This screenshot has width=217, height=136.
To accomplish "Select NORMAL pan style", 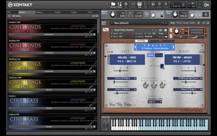I will click(x=151, y=55).
